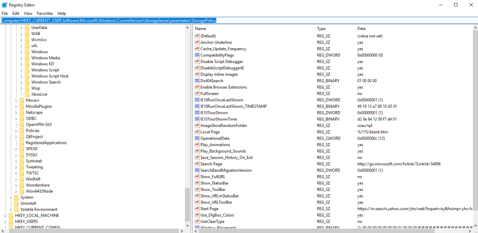
Task: Expand the Windows NT tree node
Action: click(x=21, y=64)
